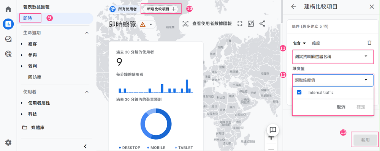Viewport: 380px width, 151px height.
Task: Share this report icon
Action: click(x=262, y=24)
